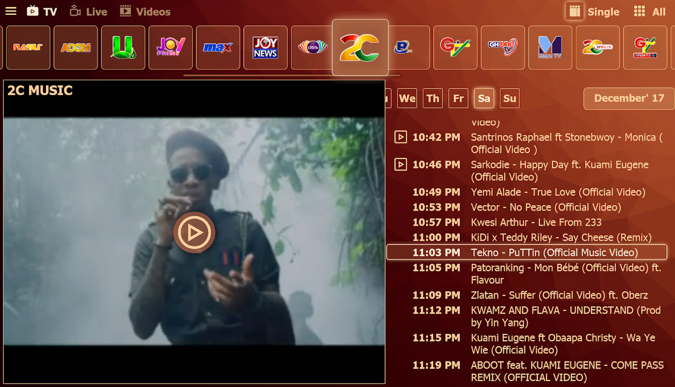This screenshot has height=387, width=675.
Task: Select the highlighted 2C channel
Action: pyautogui.click(x=360, y=47)
